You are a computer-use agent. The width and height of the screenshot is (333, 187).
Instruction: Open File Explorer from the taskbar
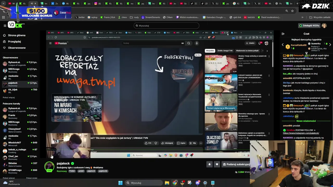tap(167, 183)
